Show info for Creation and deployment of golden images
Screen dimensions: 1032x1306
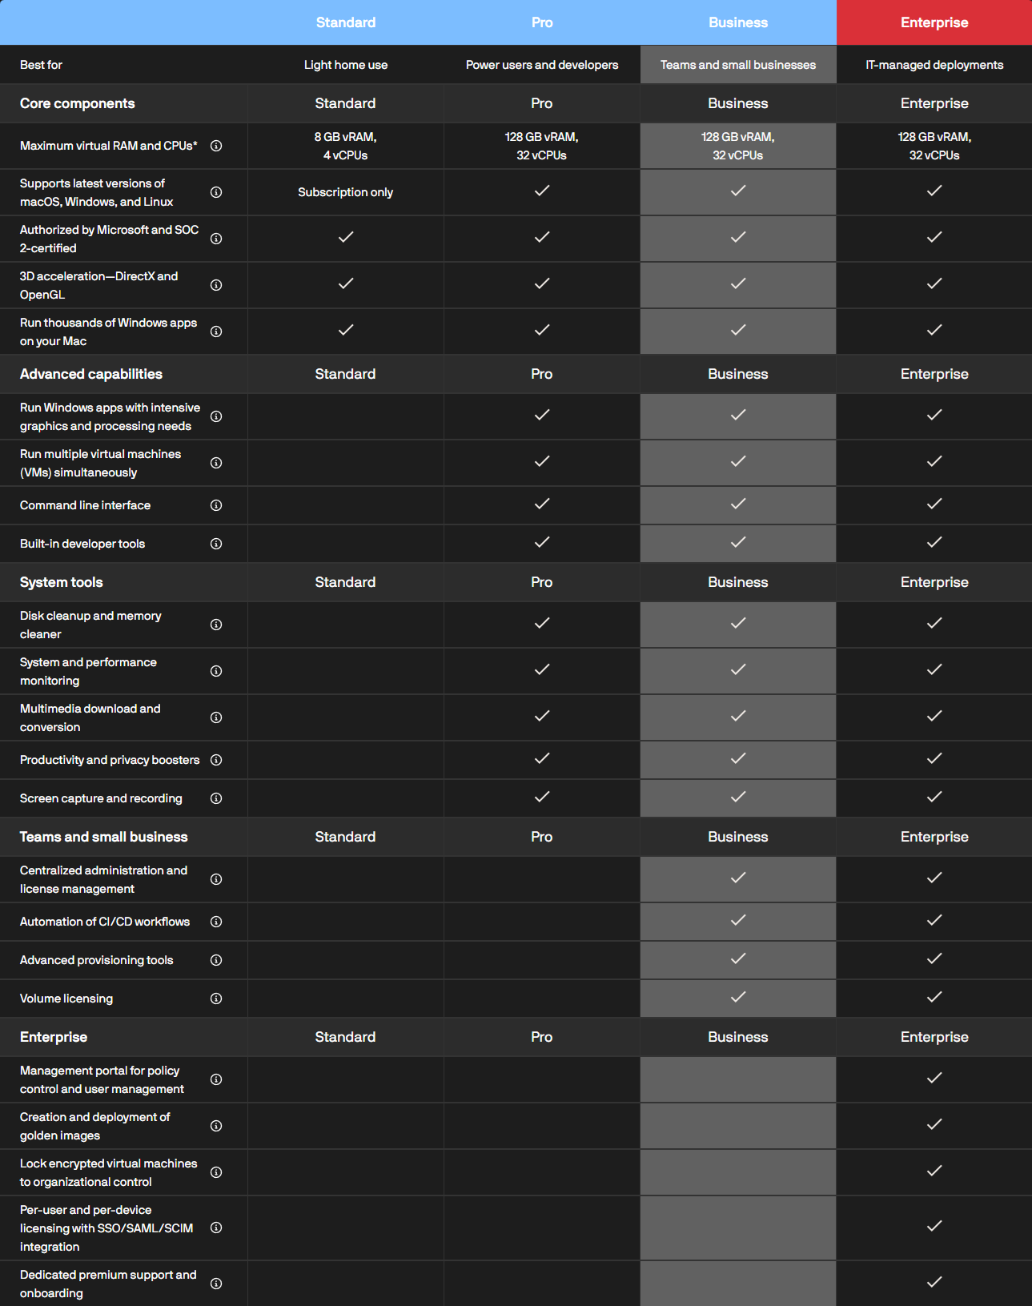pyautogui.click(x=216, y=1126)
